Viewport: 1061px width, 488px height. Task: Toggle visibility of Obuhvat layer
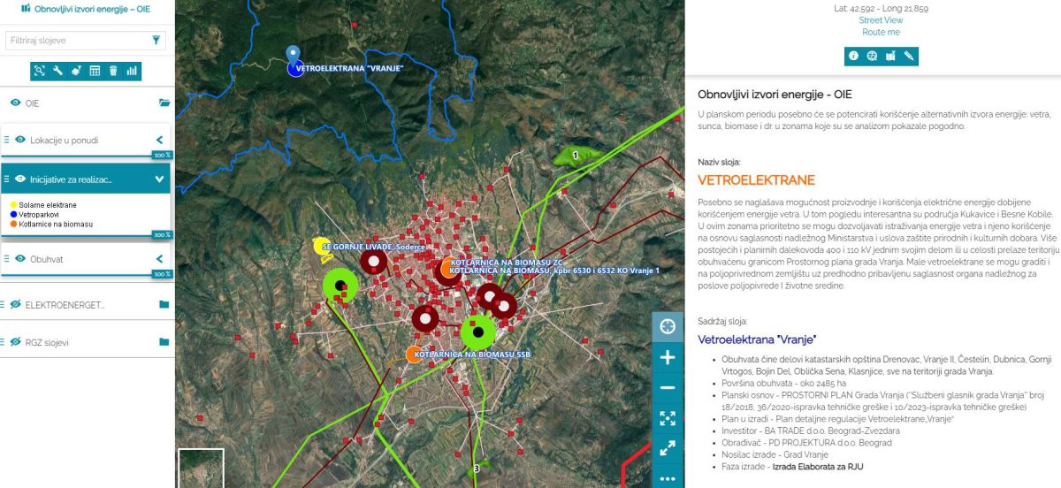(x=20, y=259)
